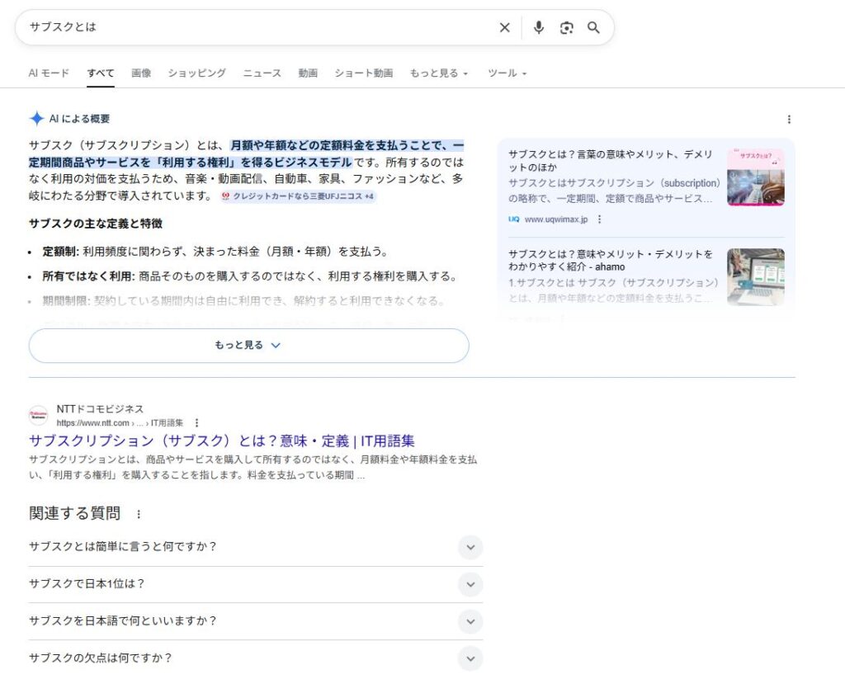Open the three-dot menu beside the NTT URL
Viewport: 845px width, 693px height.
pos(196,422)
